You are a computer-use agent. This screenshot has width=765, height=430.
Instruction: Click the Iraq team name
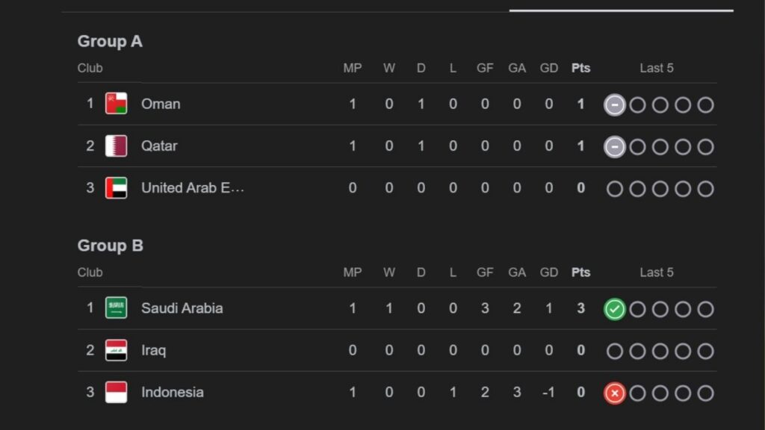152,350
